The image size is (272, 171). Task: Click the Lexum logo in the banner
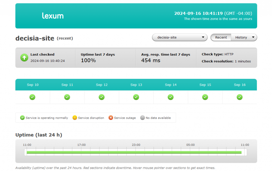coord(53,16)
